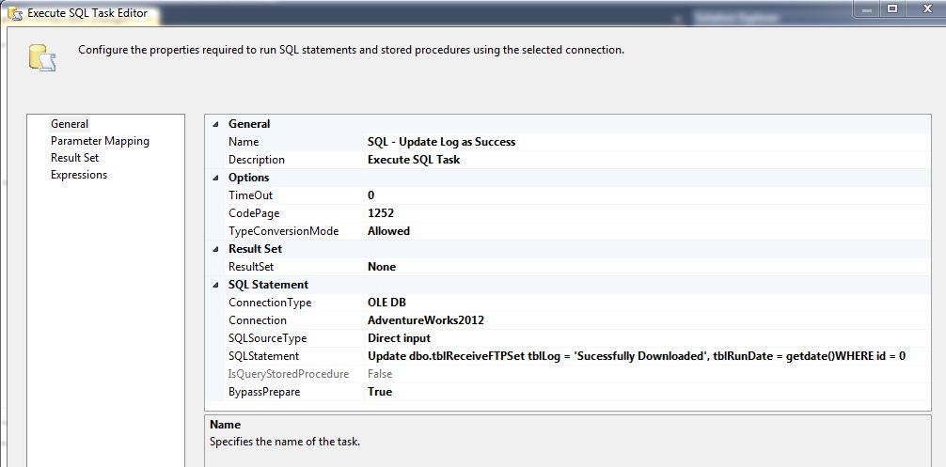Select the CodePage value 1252
Screen dimensions: 946x467
coord(381,213)
